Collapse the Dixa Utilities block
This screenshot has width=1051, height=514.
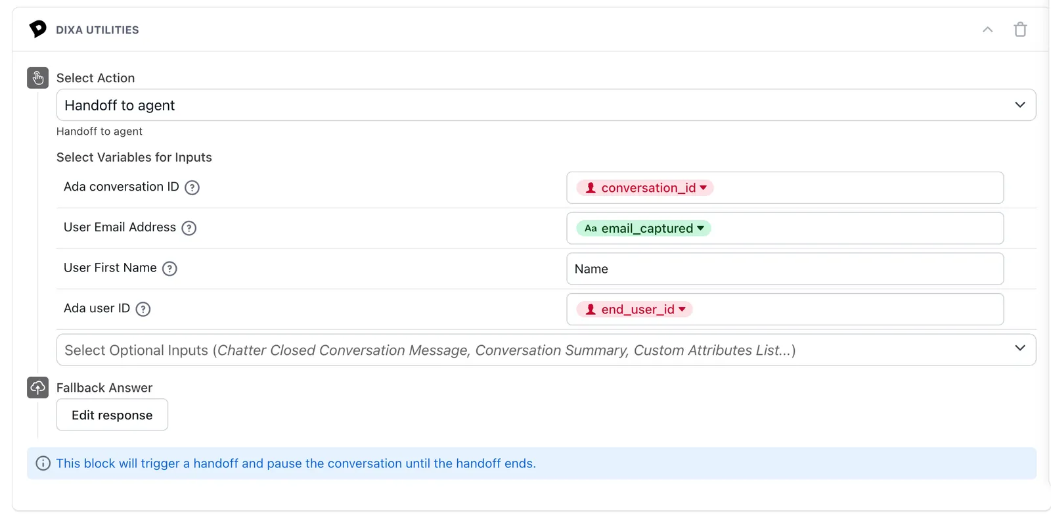coord(987,30)
